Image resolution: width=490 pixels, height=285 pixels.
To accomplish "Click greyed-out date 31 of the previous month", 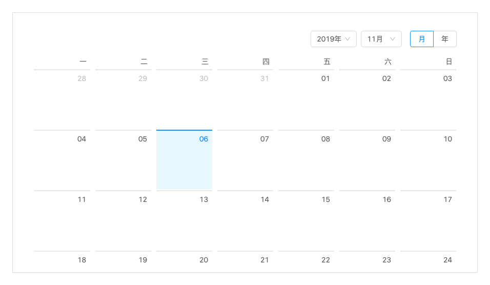I will 246,99.
